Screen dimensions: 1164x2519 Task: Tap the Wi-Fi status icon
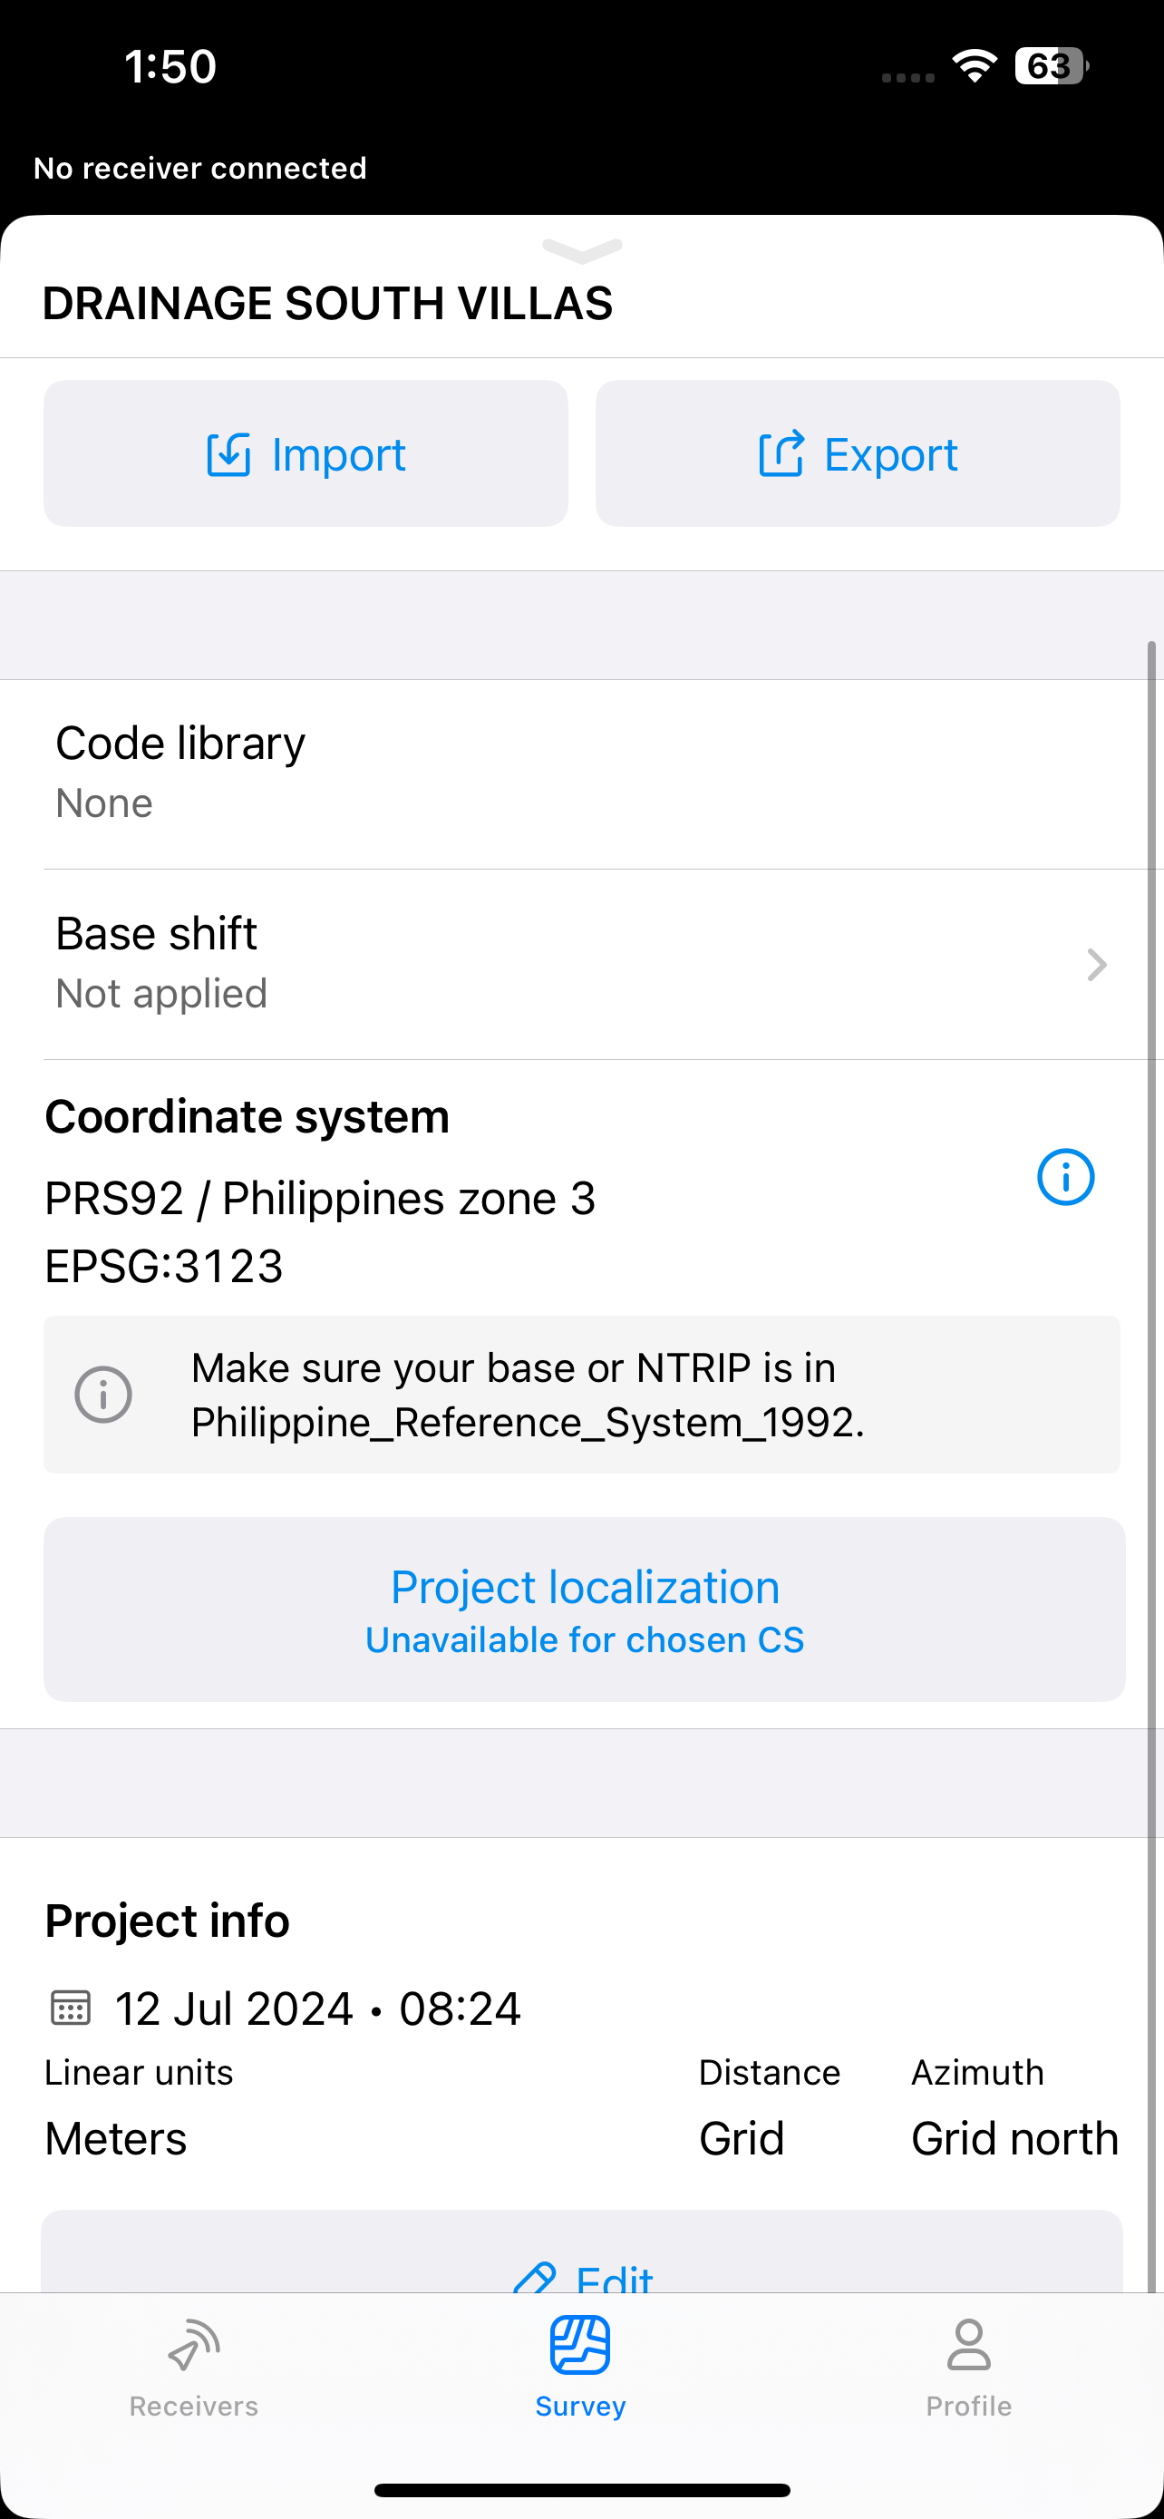[x=975, y=66]
